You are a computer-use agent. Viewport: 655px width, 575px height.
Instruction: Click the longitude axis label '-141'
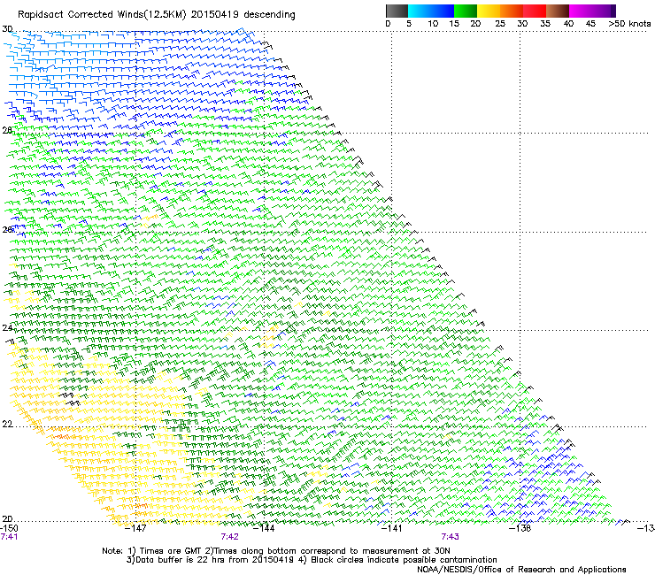[391, 528]
